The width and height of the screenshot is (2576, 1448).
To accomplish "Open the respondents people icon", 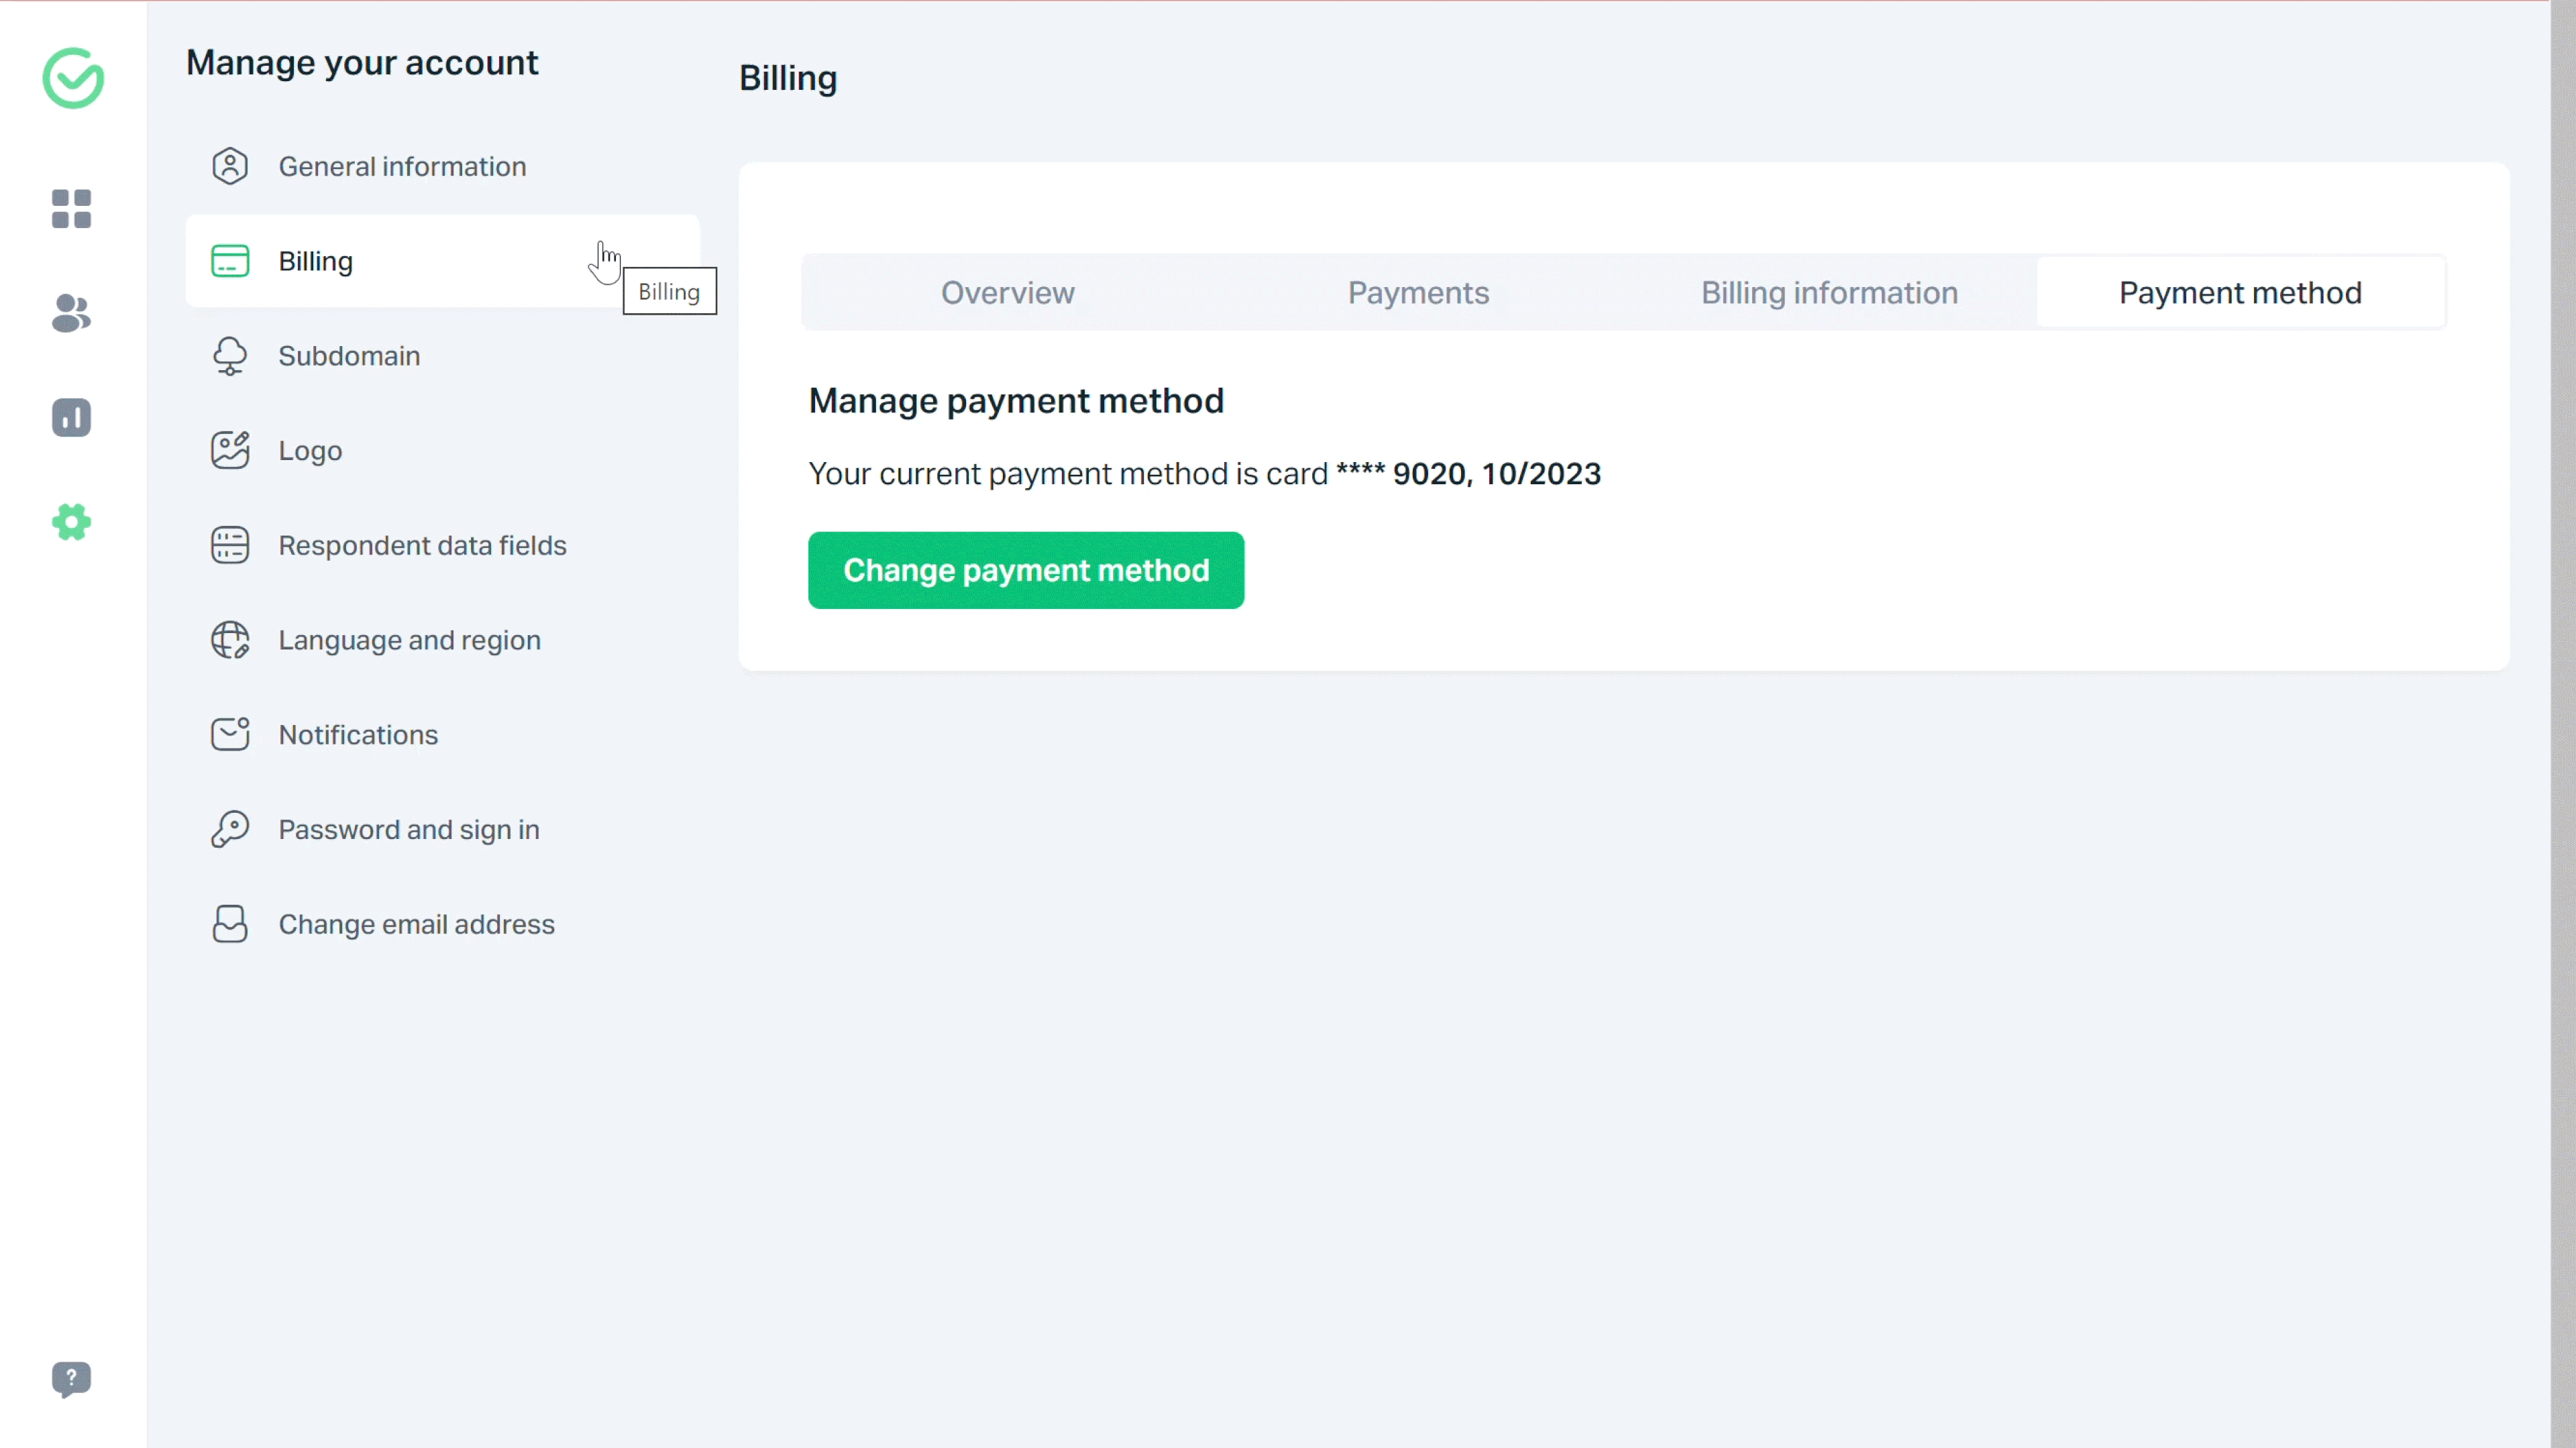I will pos(71,313).
